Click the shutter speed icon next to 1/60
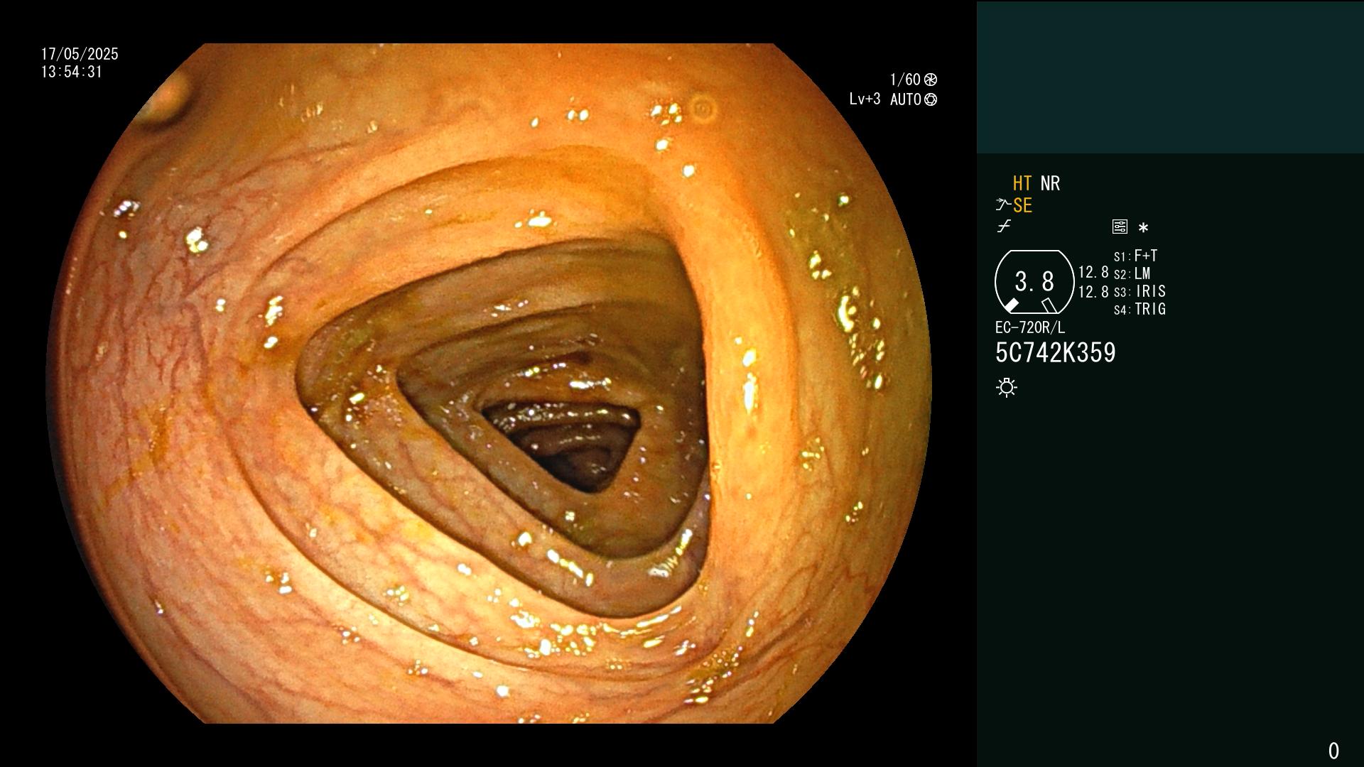The height and width of the screenshot is (767, 1364). click(931, 80)
